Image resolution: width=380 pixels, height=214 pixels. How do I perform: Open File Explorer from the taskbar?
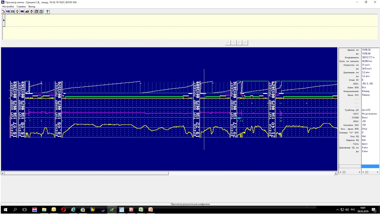[44, 210]
